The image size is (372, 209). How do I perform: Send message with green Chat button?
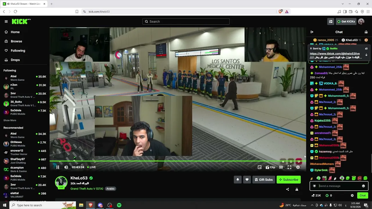pos(362,196)
